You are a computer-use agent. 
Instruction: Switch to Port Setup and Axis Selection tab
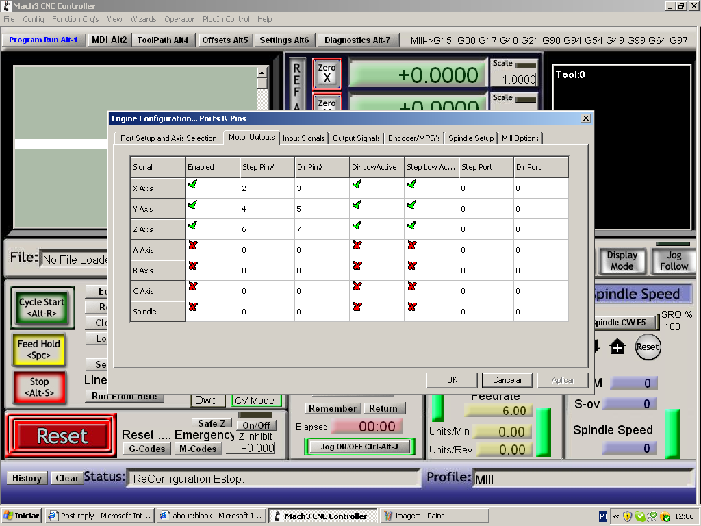click(x=168, y=138)
